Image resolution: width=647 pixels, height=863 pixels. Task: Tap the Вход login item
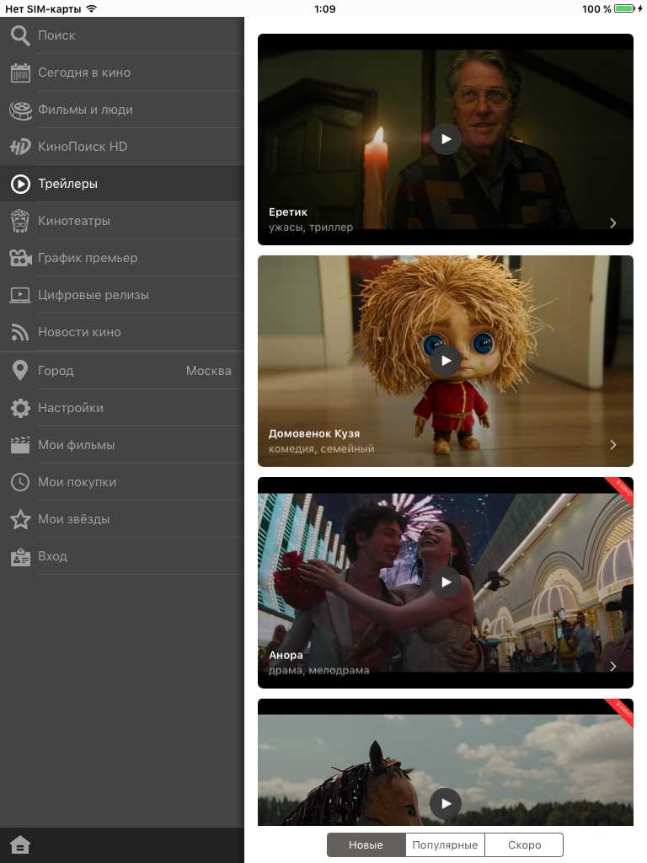point(122,556)
